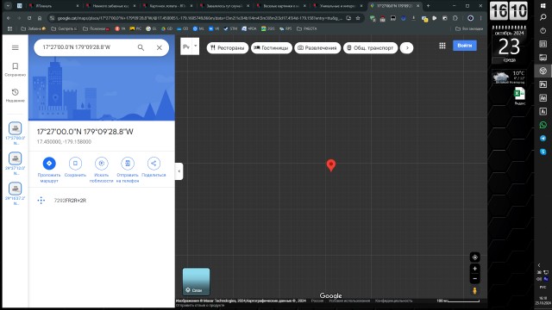This screenshot has width=552, height=310.
Task: Select the Общ. транспорт category chip
Action: [370, 48]
